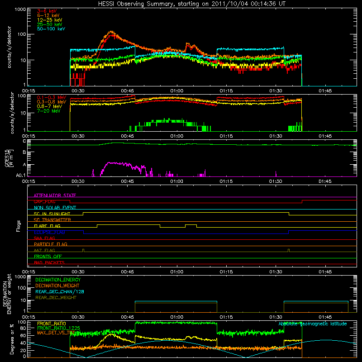Select the ECLIPSE_FLAG label
This screenshot has height=362, width=362.
(49, 232)
